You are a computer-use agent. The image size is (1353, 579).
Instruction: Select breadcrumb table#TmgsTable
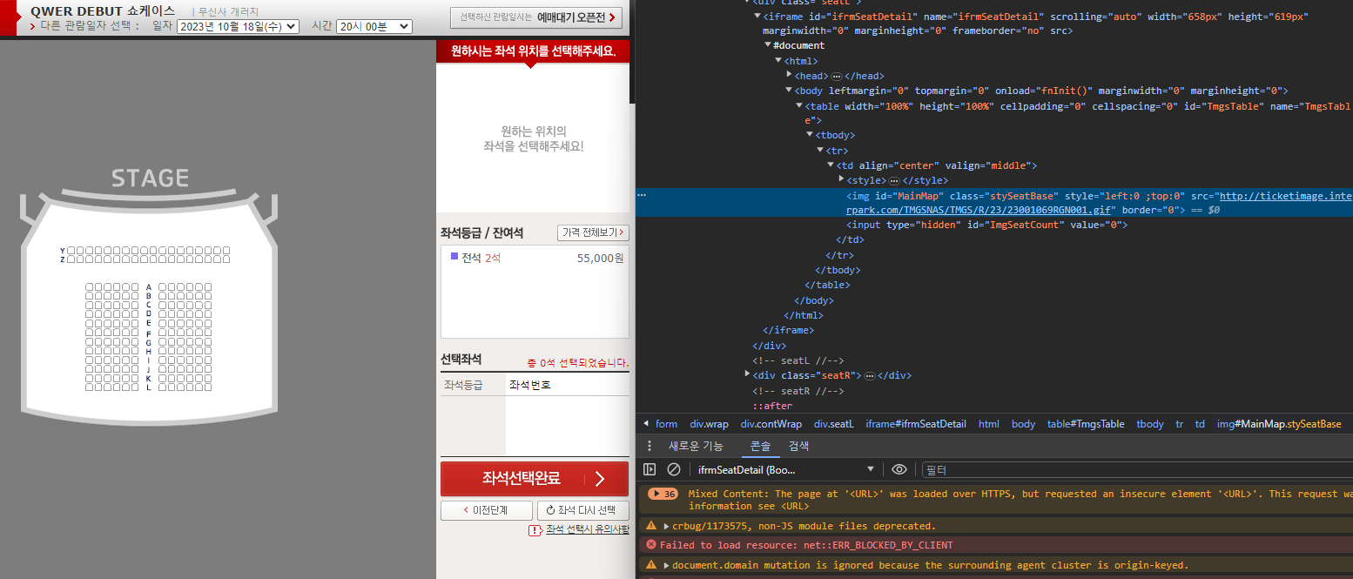coord(1085,424)
